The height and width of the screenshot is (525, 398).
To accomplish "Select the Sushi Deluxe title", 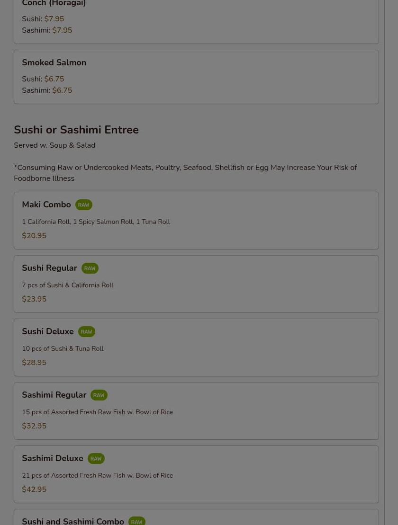I will (x=47, y=331).
